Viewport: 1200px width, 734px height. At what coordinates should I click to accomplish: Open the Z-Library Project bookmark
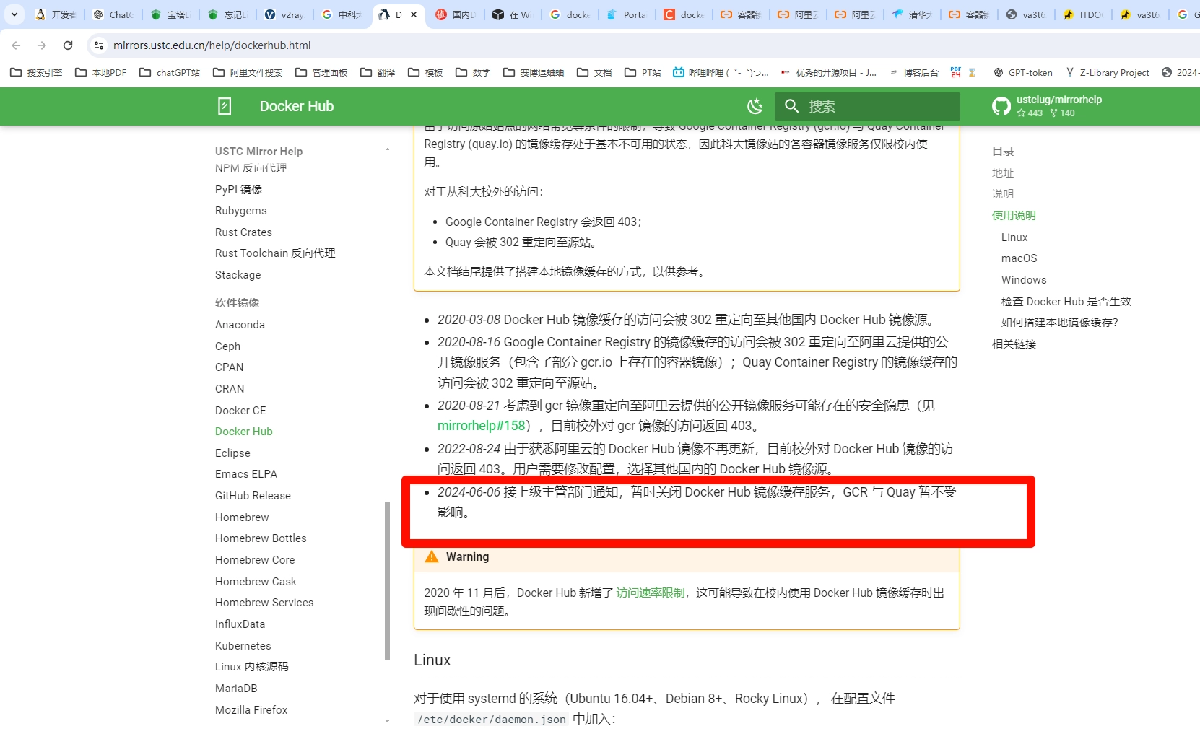tap(1108, 72)
